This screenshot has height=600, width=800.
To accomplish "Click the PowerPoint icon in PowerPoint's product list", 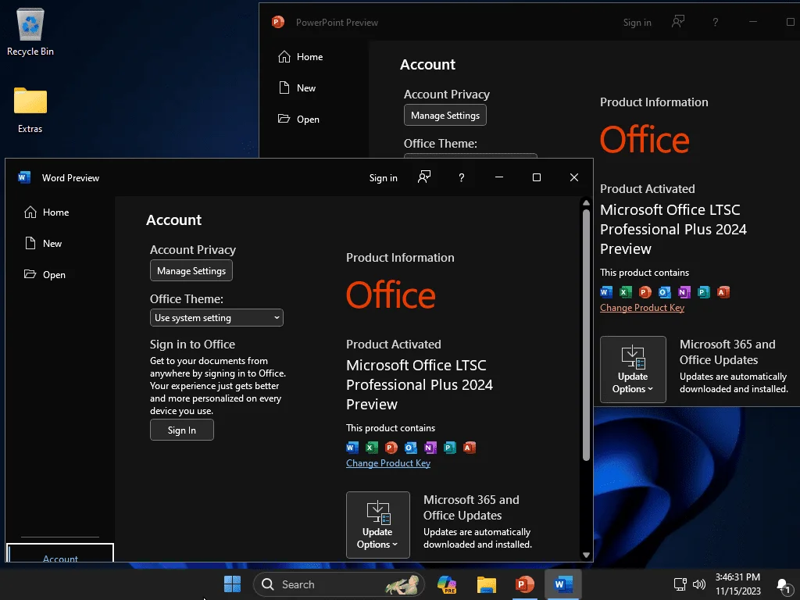I will (x=645, y=292).
